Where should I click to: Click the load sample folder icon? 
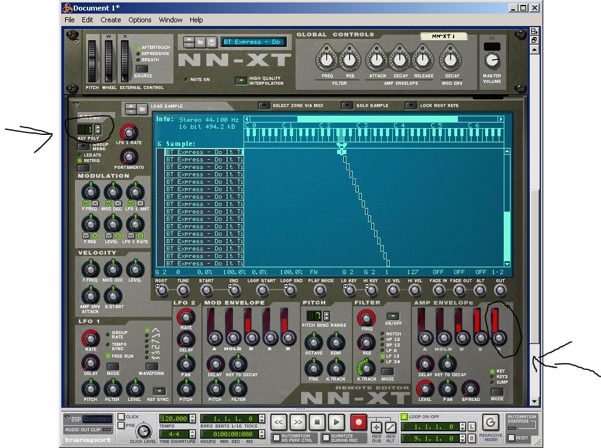tap(142, 109)
